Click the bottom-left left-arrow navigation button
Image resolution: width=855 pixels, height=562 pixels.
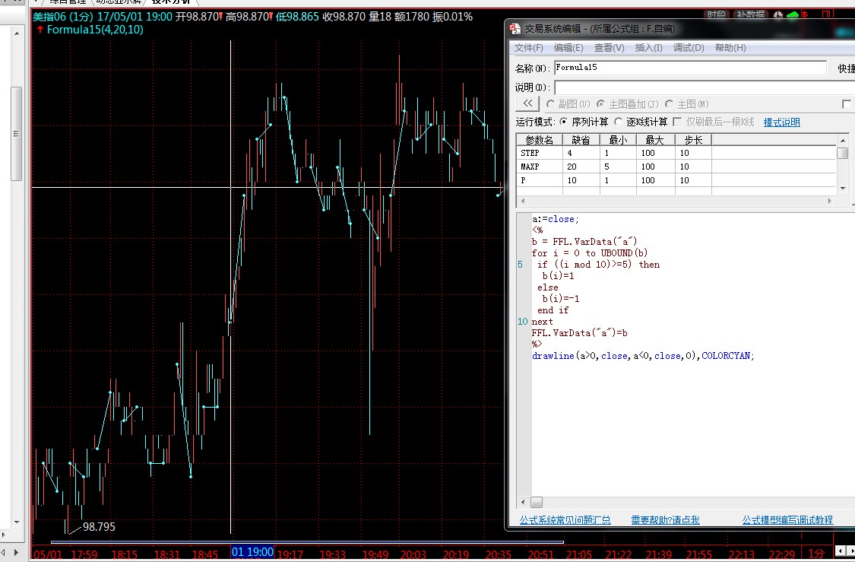(3, 553)
